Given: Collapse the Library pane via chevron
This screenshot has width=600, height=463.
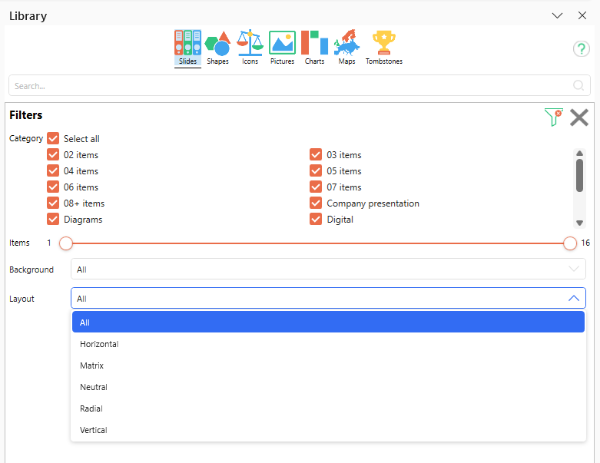Looking at the screenshot, I should click(x=557, y=15).
